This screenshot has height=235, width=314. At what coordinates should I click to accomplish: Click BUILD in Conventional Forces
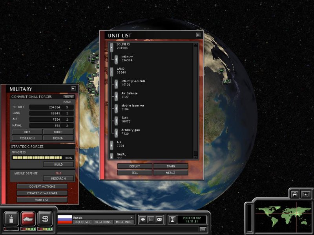58,132
